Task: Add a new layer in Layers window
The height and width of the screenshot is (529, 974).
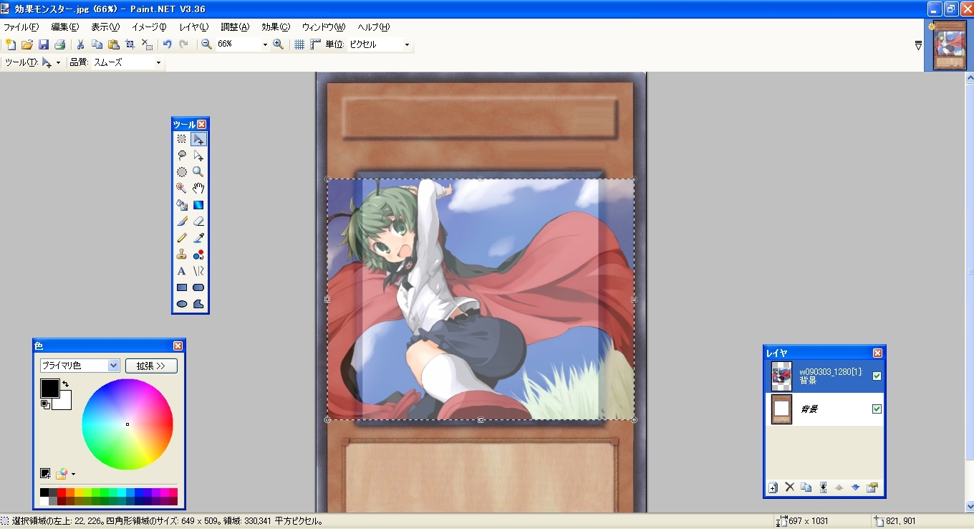Action: pyautogui.click(x=773, y=487)
